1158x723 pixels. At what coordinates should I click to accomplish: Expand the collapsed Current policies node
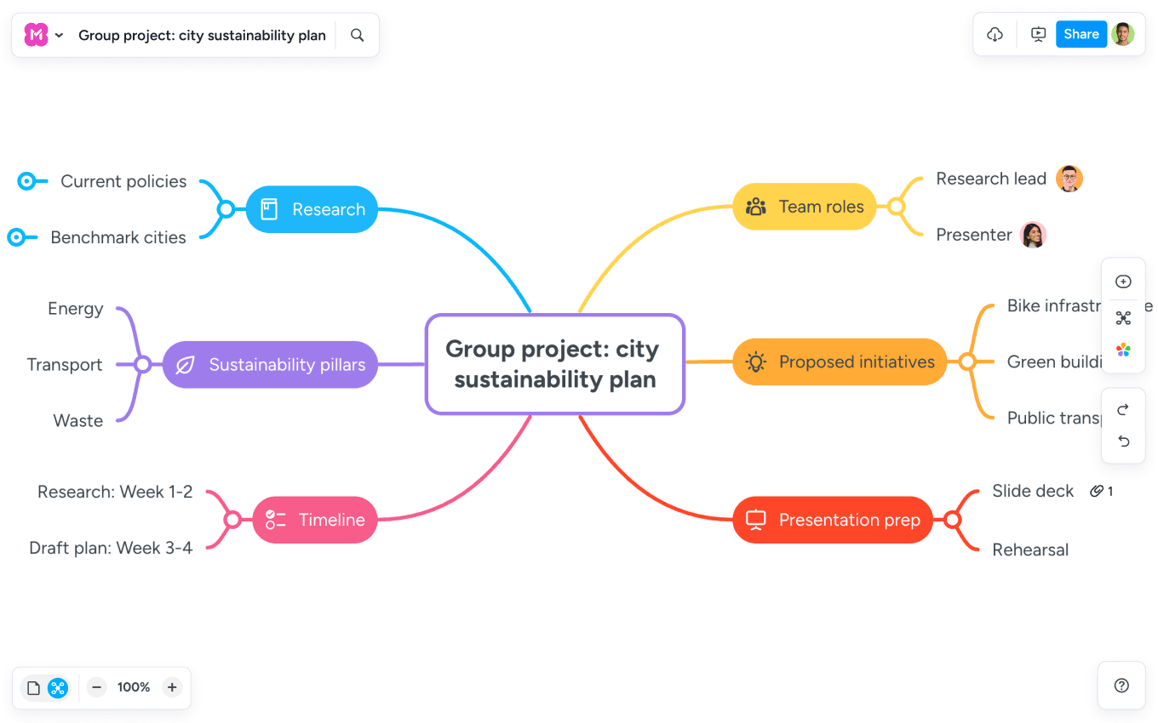tap(27, 181)
